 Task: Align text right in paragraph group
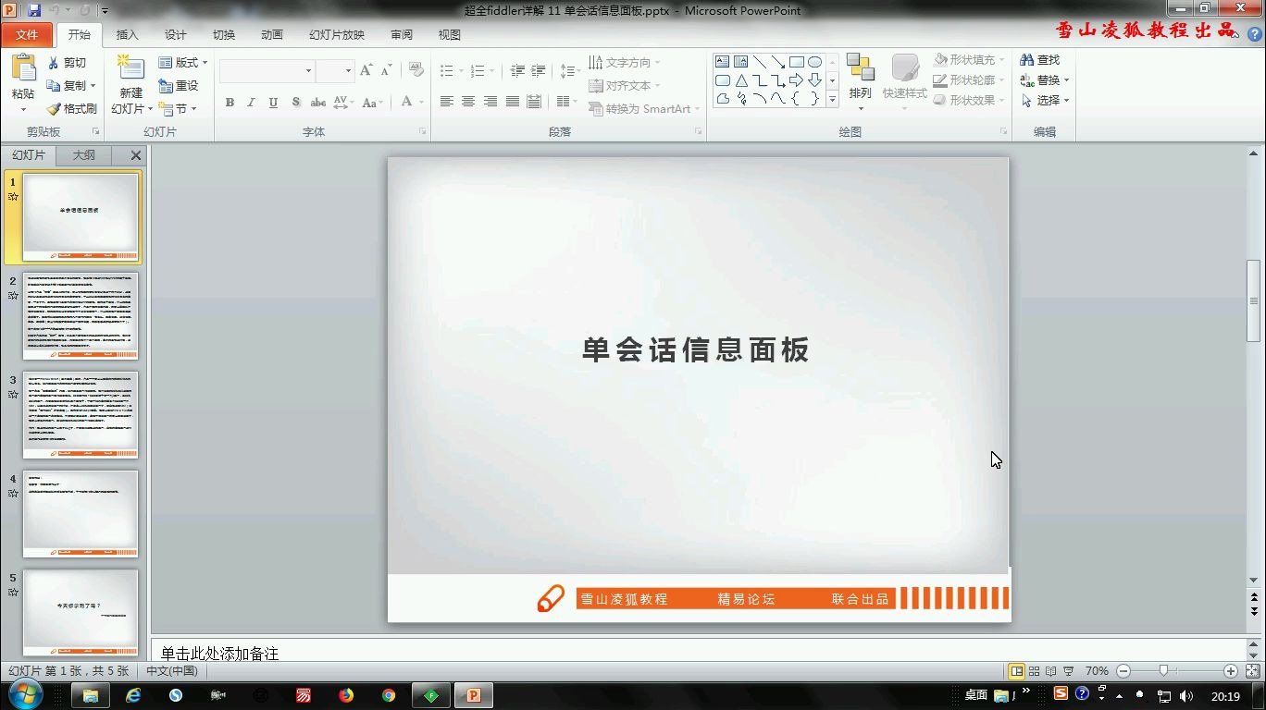tap(490, 102)
